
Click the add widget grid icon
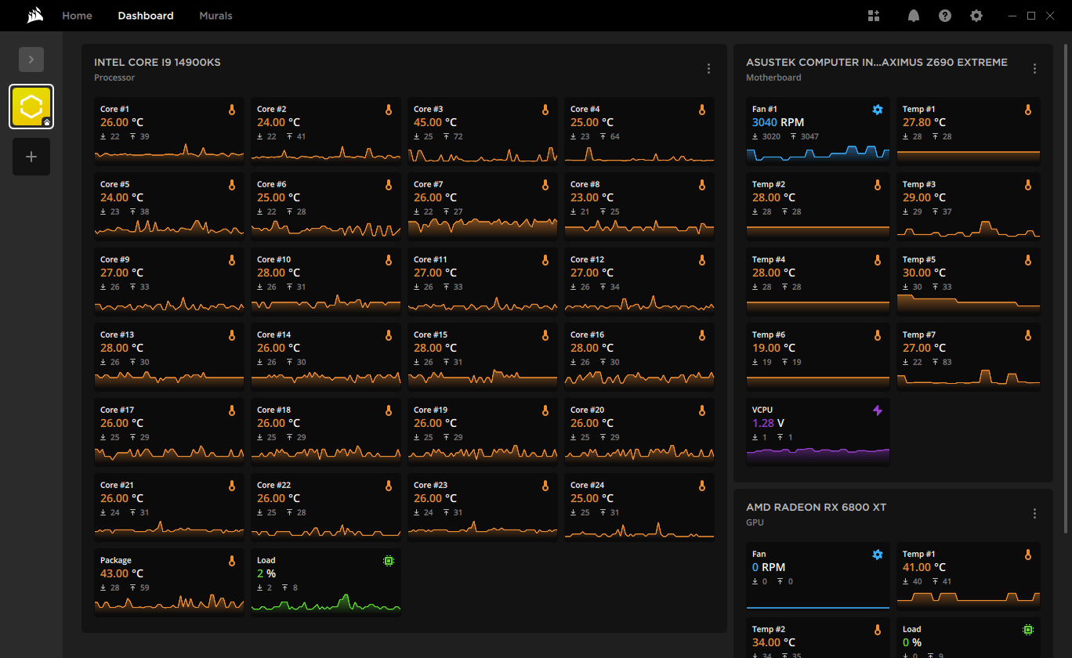tap(874, 16)
